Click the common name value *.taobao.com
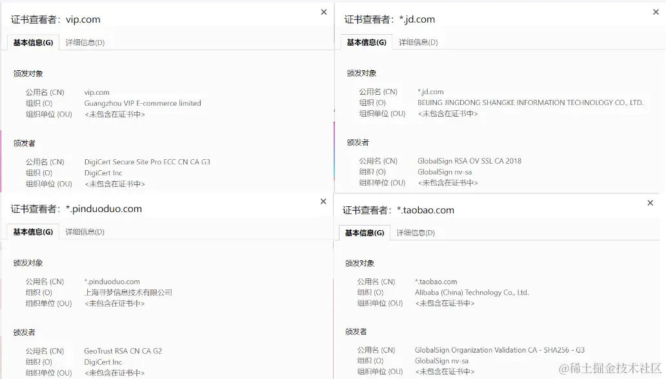Screen dimensions: 666x379 pos(436,282)
